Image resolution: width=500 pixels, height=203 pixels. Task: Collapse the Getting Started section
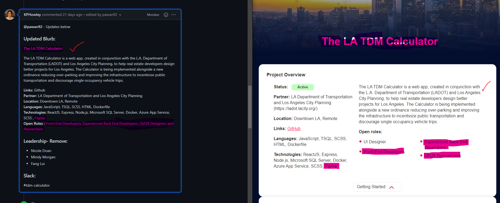click(377, 187)
